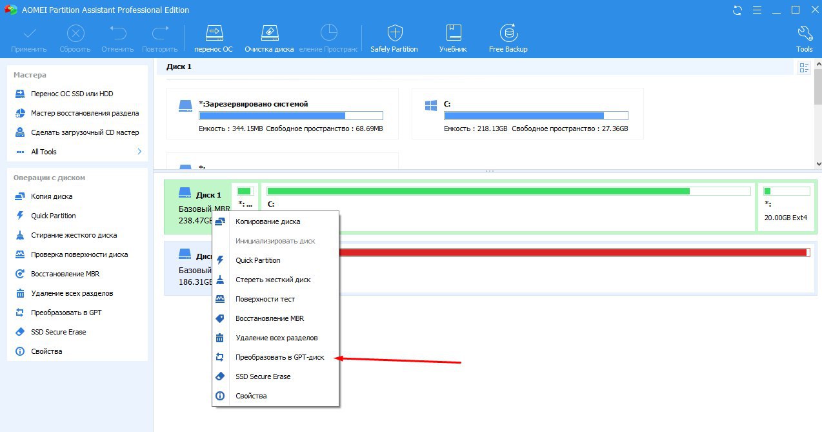Select Копия диска in sidebar operations

52,196
